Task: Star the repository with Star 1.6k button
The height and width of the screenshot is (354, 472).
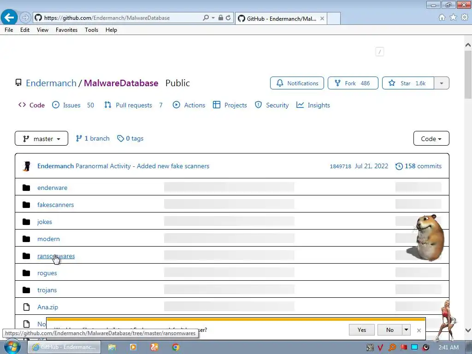Action: (408, 83)
